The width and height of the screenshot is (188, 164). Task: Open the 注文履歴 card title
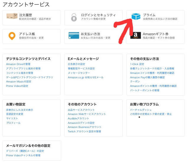25,15
